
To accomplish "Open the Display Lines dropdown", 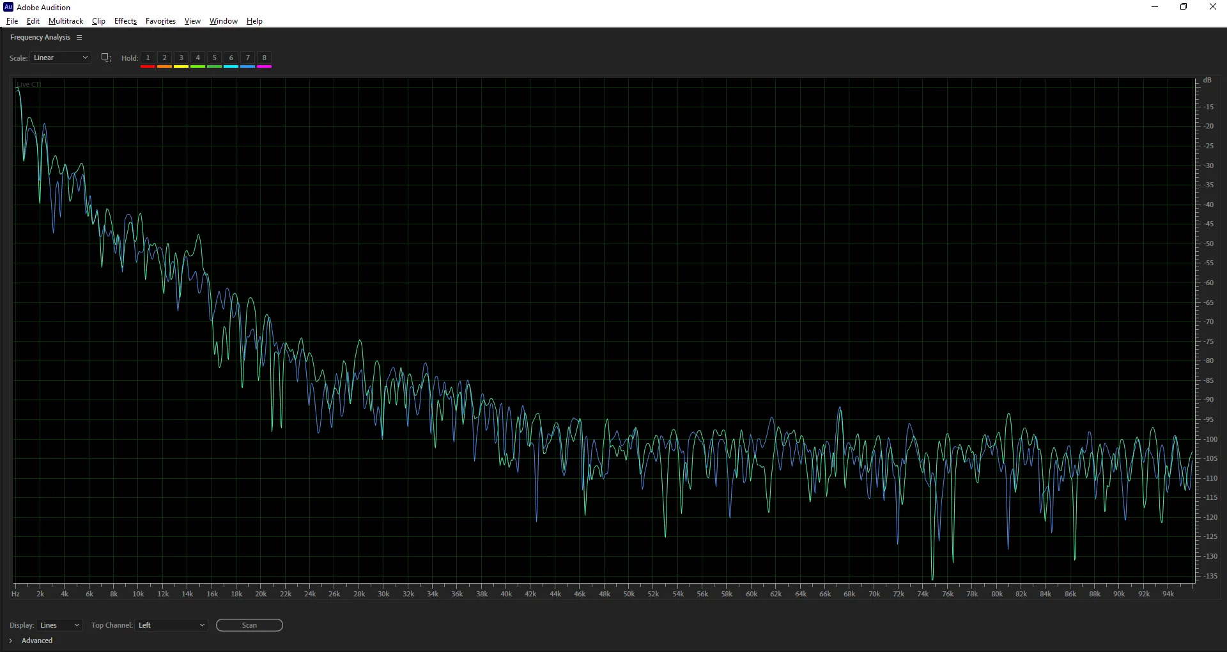I will click(x=59, y=625).
